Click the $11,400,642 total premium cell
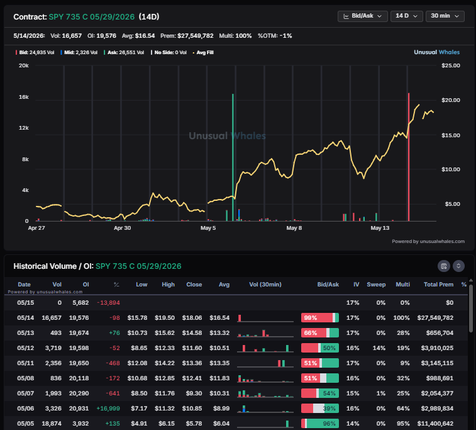476x430 pixels. (435, 423)
